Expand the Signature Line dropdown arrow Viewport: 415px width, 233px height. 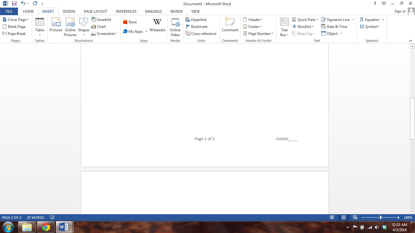pyautogui.click(x=353, y=19)
